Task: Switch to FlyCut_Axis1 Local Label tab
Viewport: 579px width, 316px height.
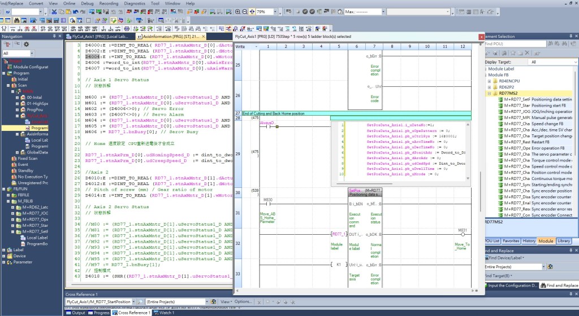Action: click(97, 37)
